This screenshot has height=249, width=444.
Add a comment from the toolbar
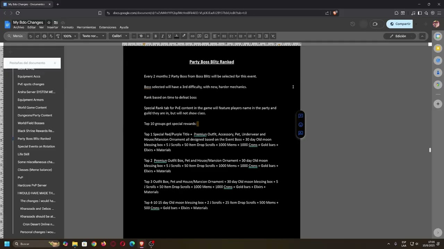[x=199, y=36]
